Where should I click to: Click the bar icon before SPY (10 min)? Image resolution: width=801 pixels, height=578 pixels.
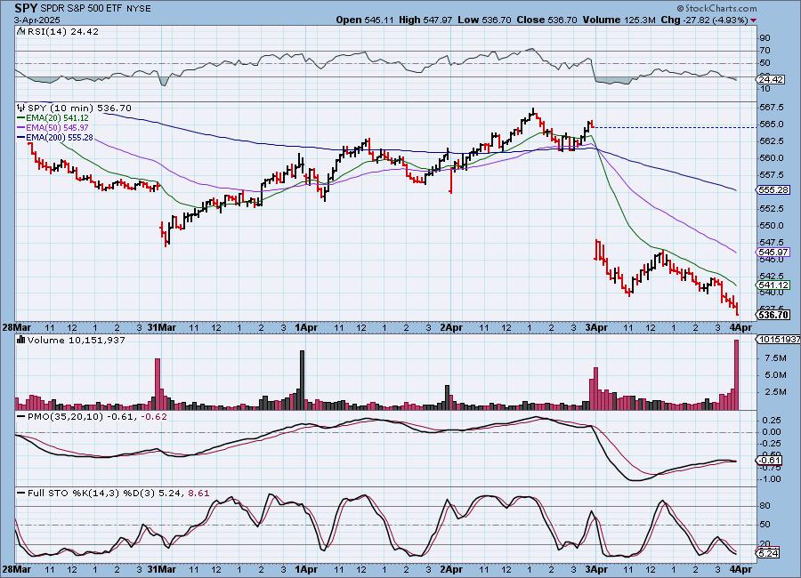pos(21,108)
